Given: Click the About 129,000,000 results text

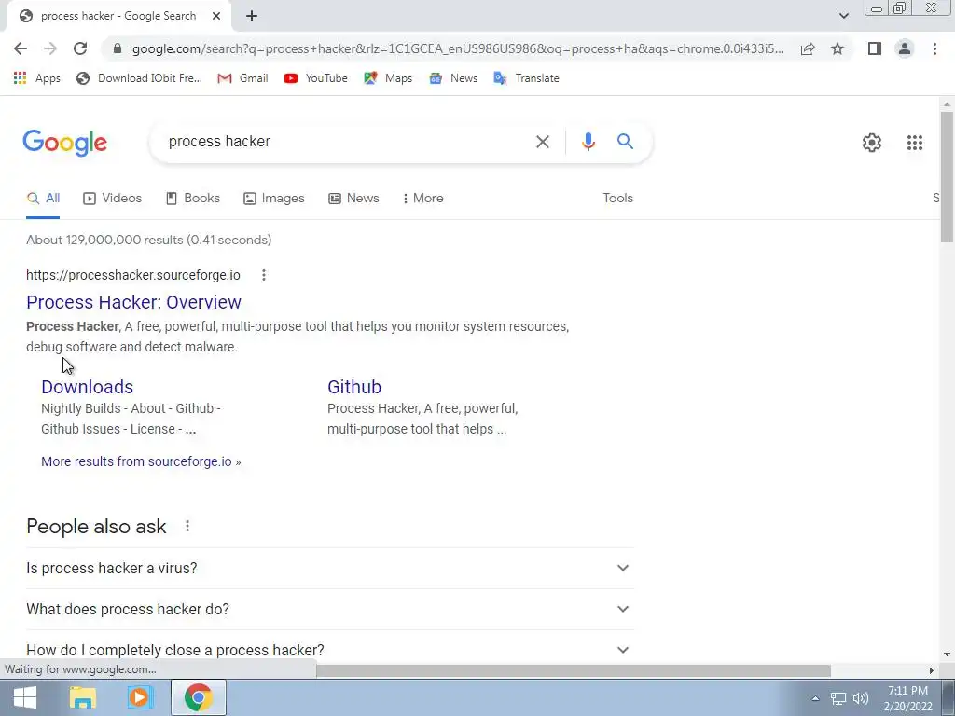Looking at the screenshot, I should 148,240.
